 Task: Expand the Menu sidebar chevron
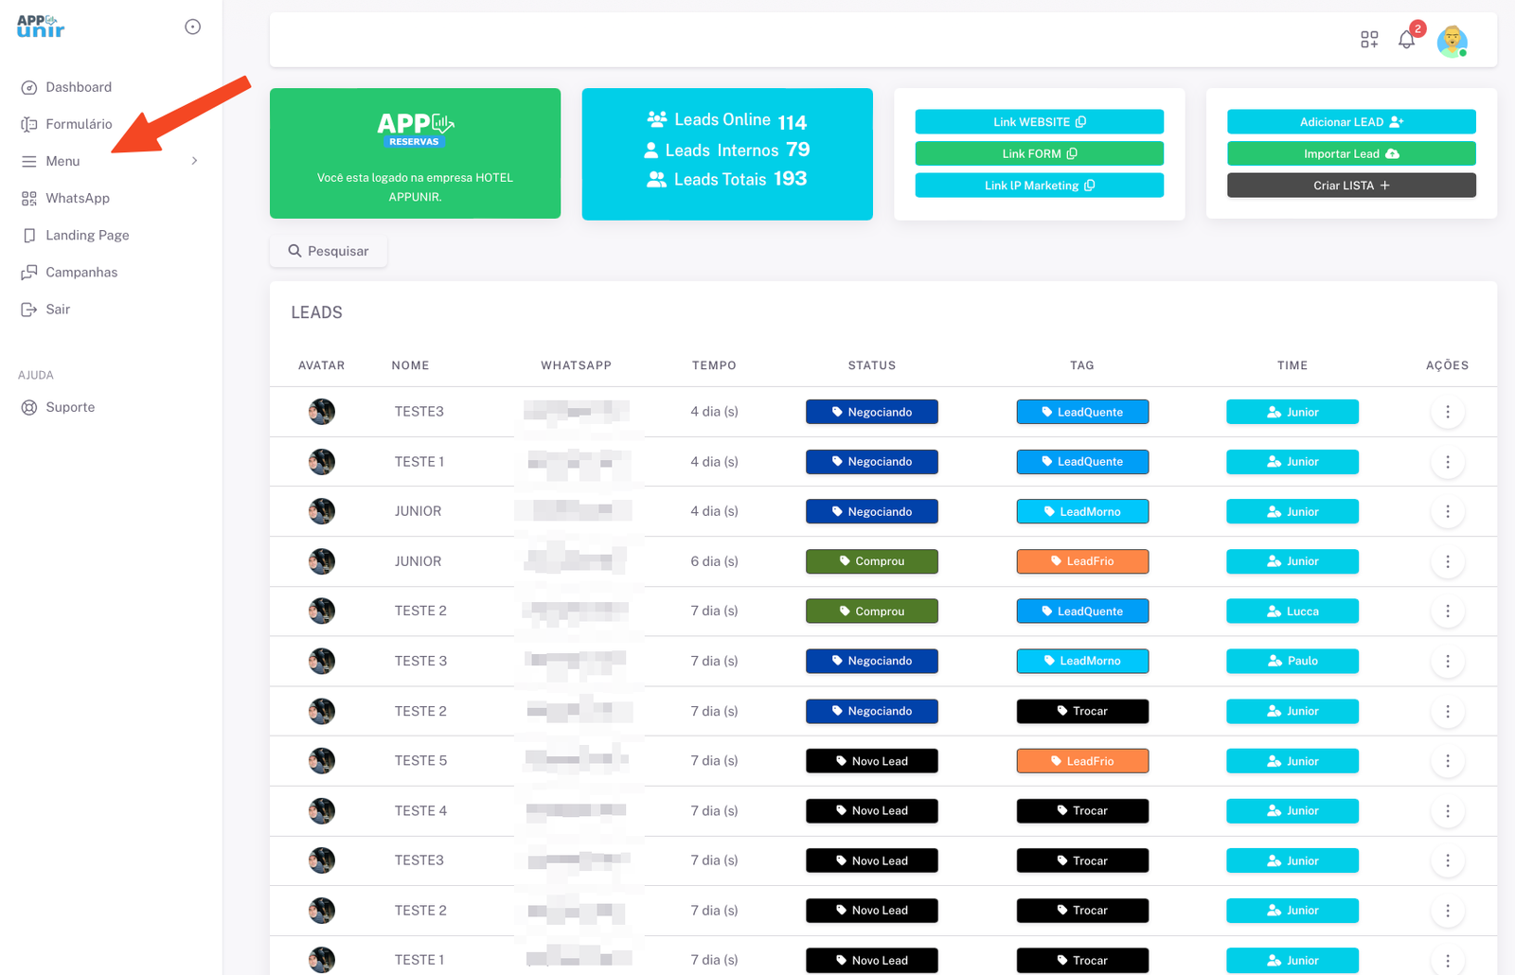(x=194, y=161)
